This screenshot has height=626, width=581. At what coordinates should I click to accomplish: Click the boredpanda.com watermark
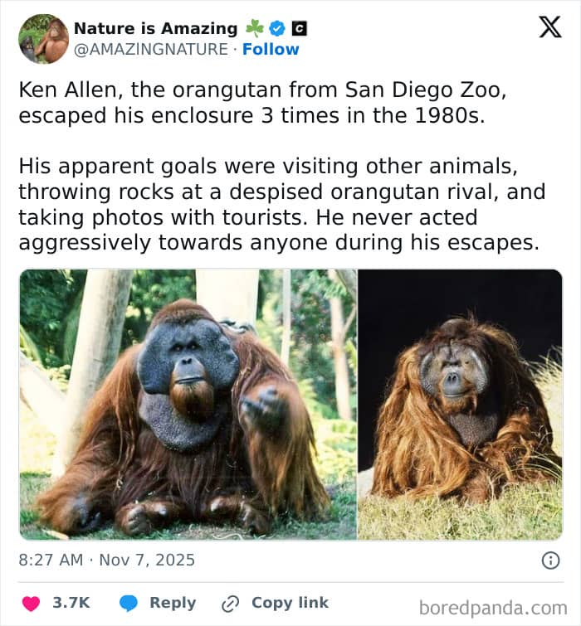pyautogui.click(x=493, y=608)
